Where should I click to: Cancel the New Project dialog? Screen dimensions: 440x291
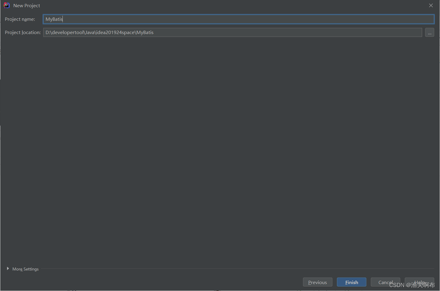click(x=385, y=282)
